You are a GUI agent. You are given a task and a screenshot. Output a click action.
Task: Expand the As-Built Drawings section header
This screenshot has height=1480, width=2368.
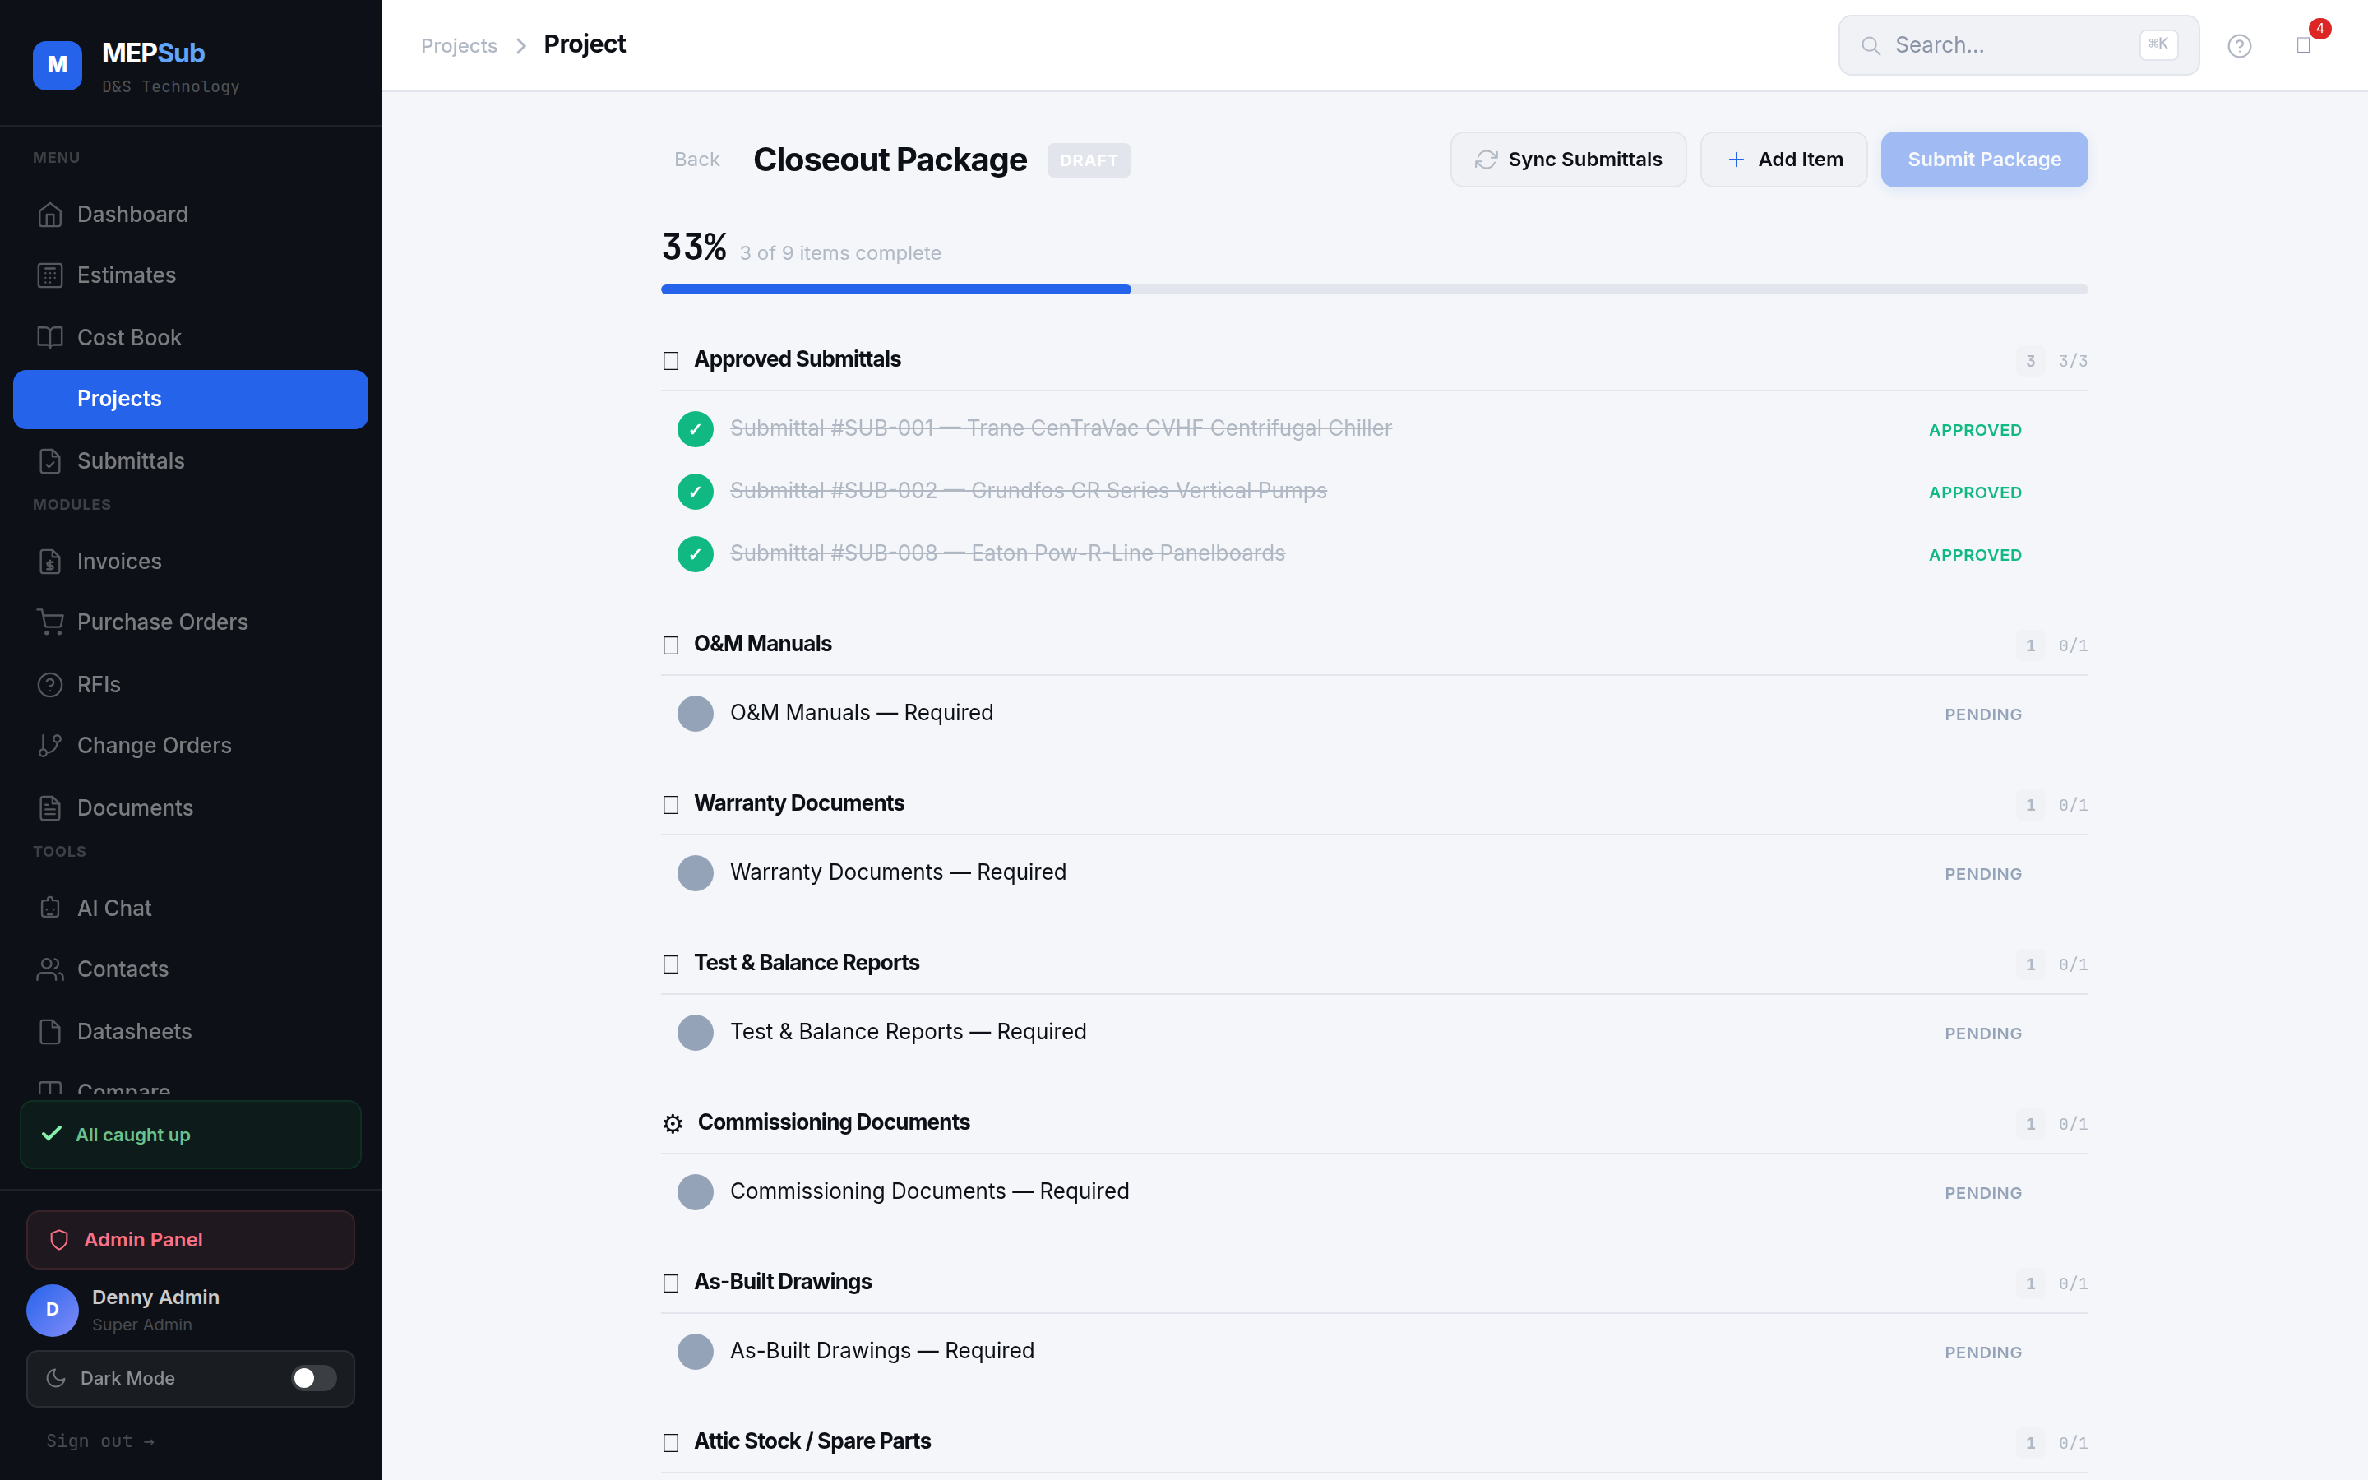pyautogui.click(x=782, y=1283)
